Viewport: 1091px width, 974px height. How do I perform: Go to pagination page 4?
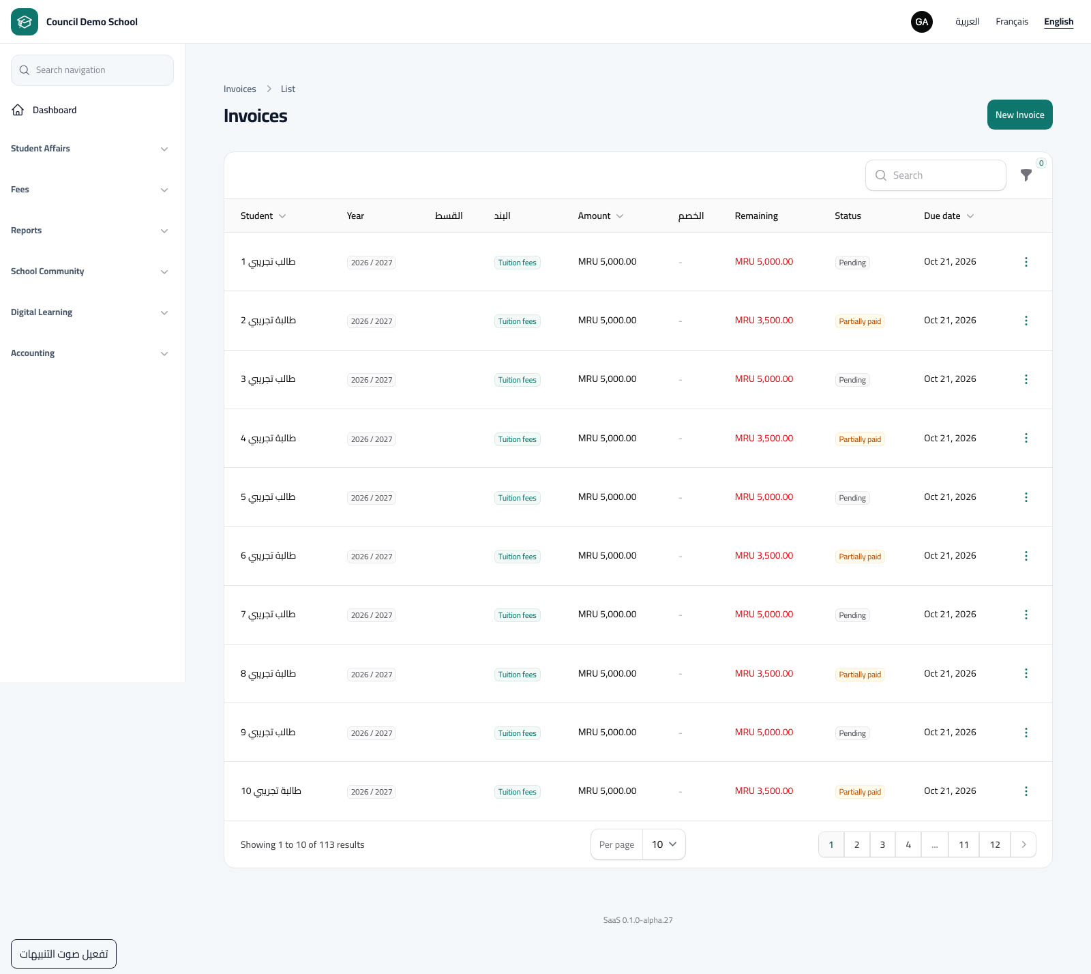908,844
